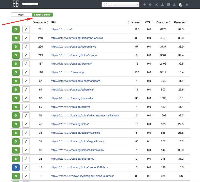Open the site selector dropdown
This screenshot has height=182, width=200.
[120, 5]
